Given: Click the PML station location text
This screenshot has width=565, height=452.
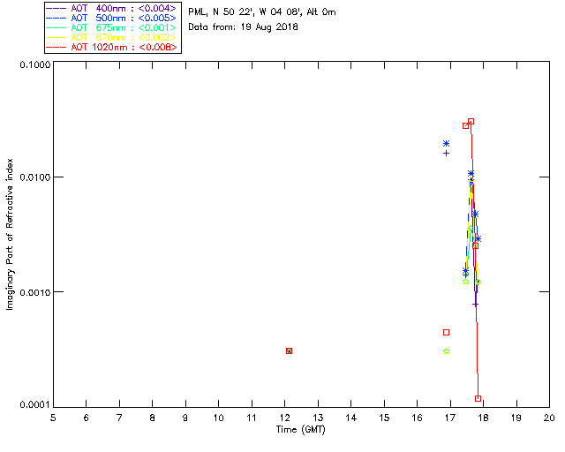Looking at the screenshot, I should tap(262, 12).
